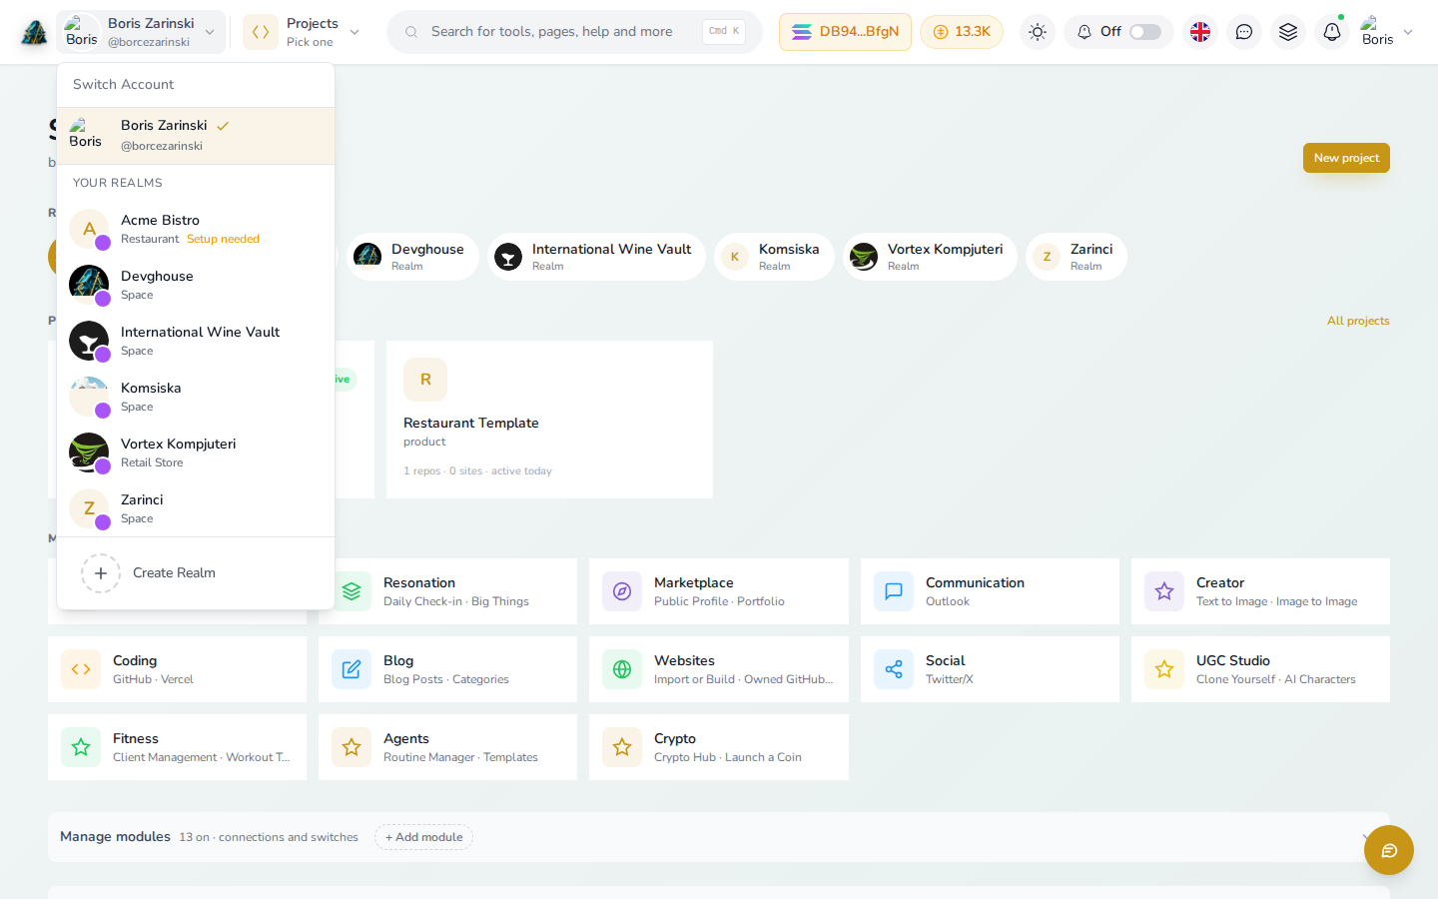
Task: Open the Fitness star icon
Action: click(81, 747)
